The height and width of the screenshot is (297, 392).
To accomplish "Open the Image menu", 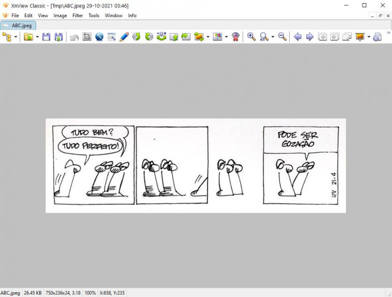I will [60, 15].
